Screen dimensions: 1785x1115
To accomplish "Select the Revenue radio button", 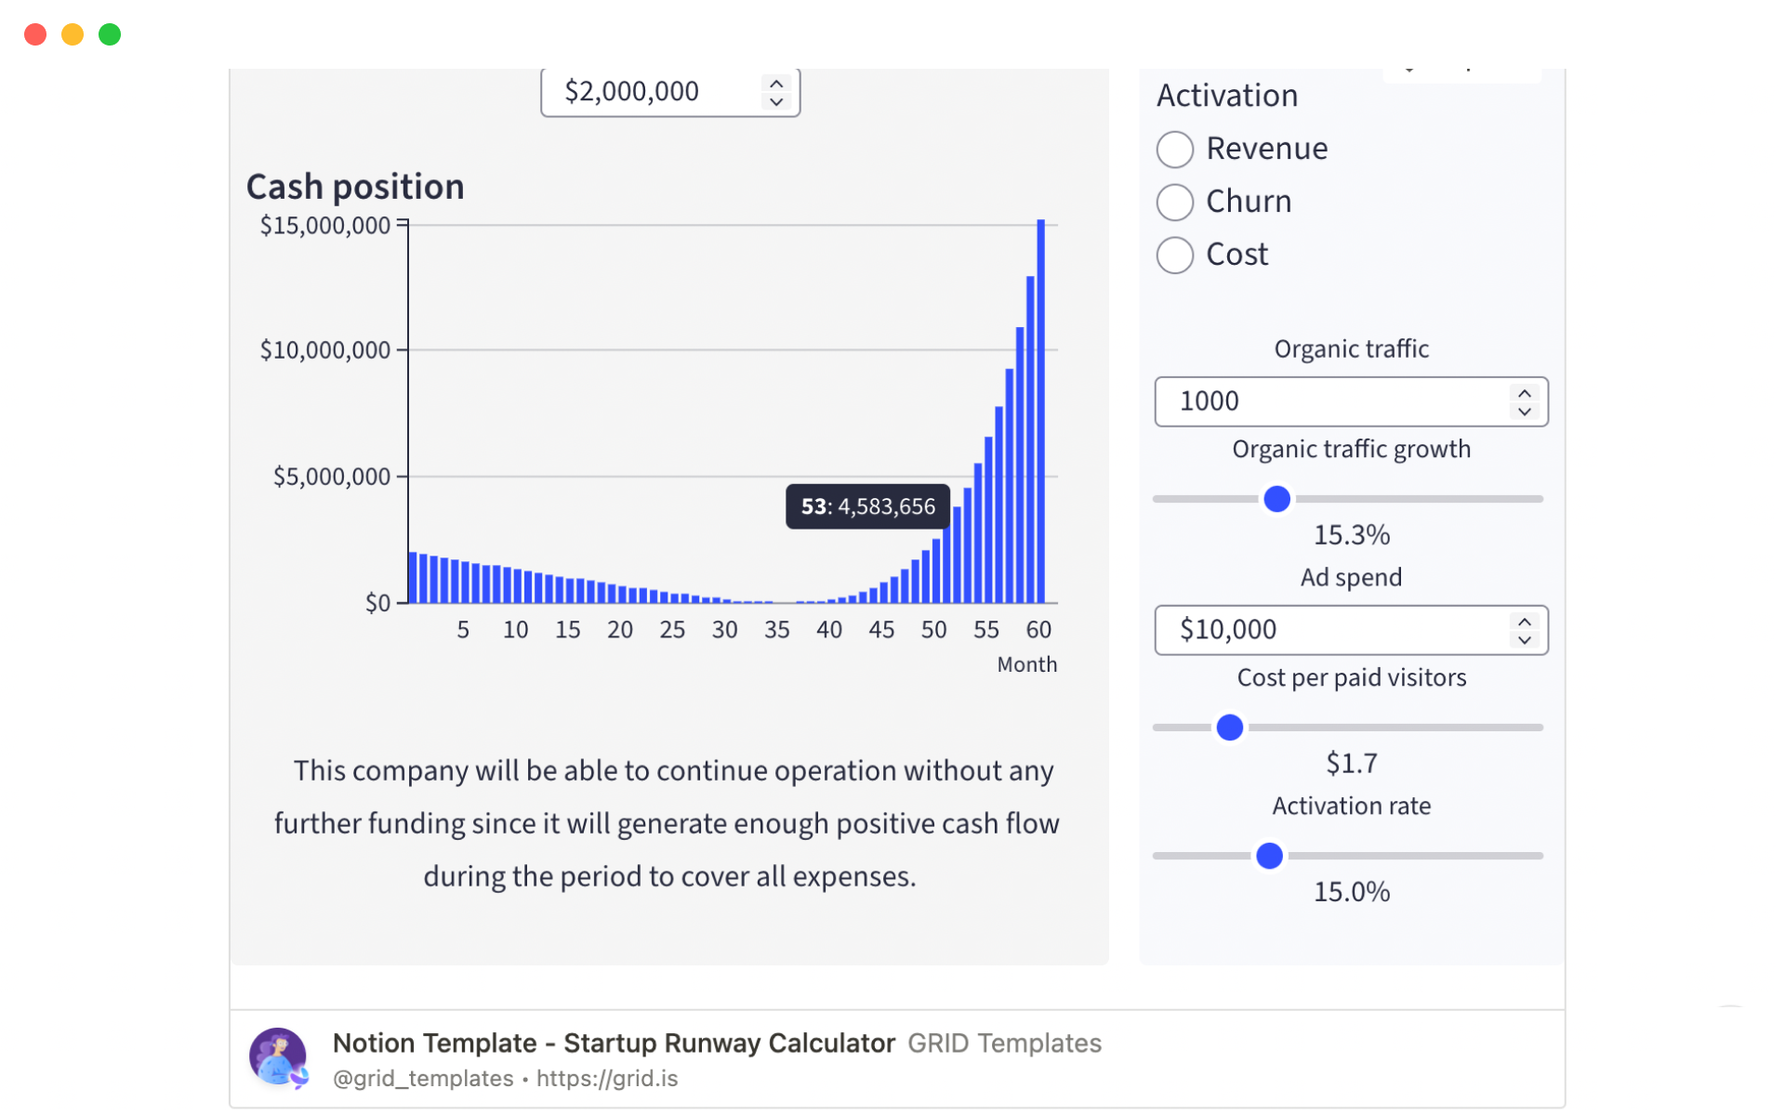I will [1175, 149].
